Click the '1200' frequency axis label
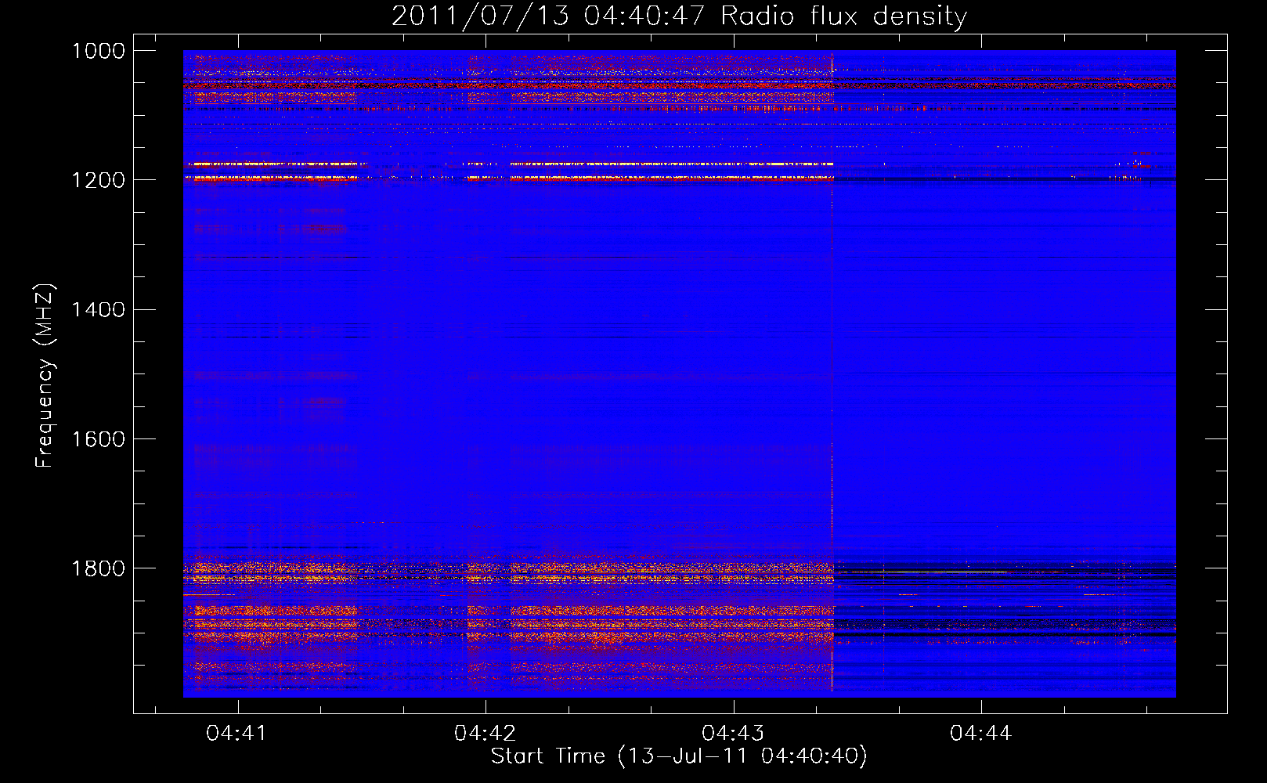Image resolution: width=1267 pixels, height=783 pixels. [x=98, y=180]
